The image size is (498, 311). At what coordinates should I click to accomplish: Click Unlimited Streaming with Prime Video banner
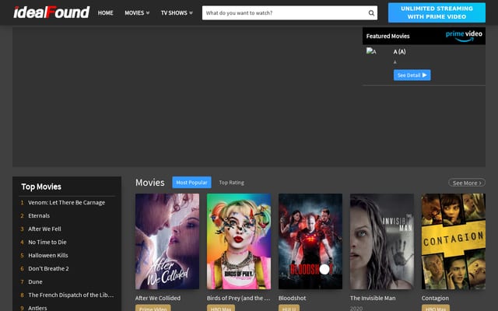point(437,12)
